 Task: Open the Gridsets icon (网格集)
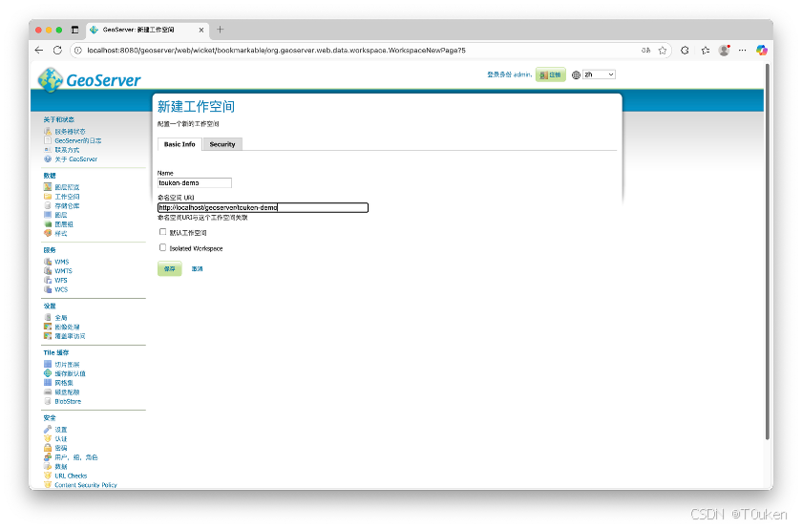point(48,383)
